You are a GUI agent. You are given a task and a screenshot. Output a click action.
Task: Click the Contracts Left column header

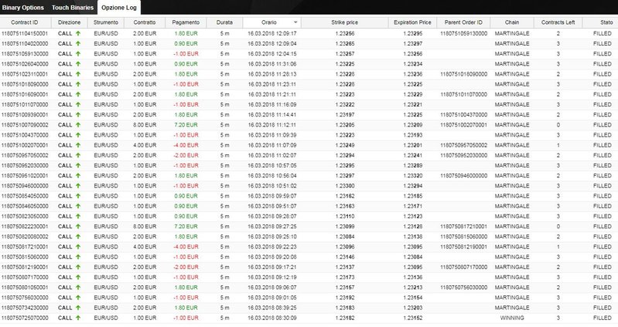[558, 22]
